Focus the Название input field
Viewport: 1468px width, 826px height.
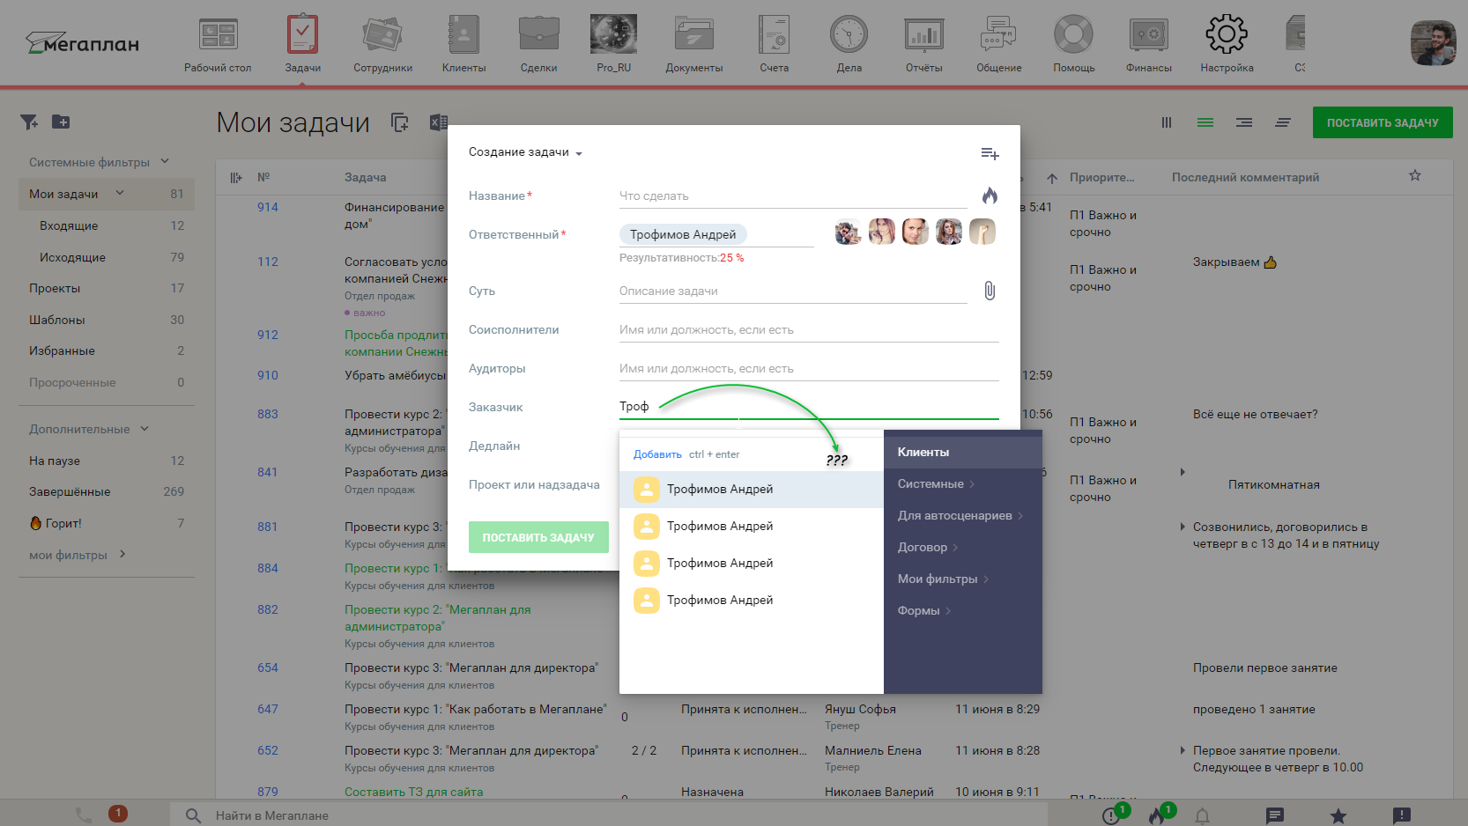[x=793, y=195]
